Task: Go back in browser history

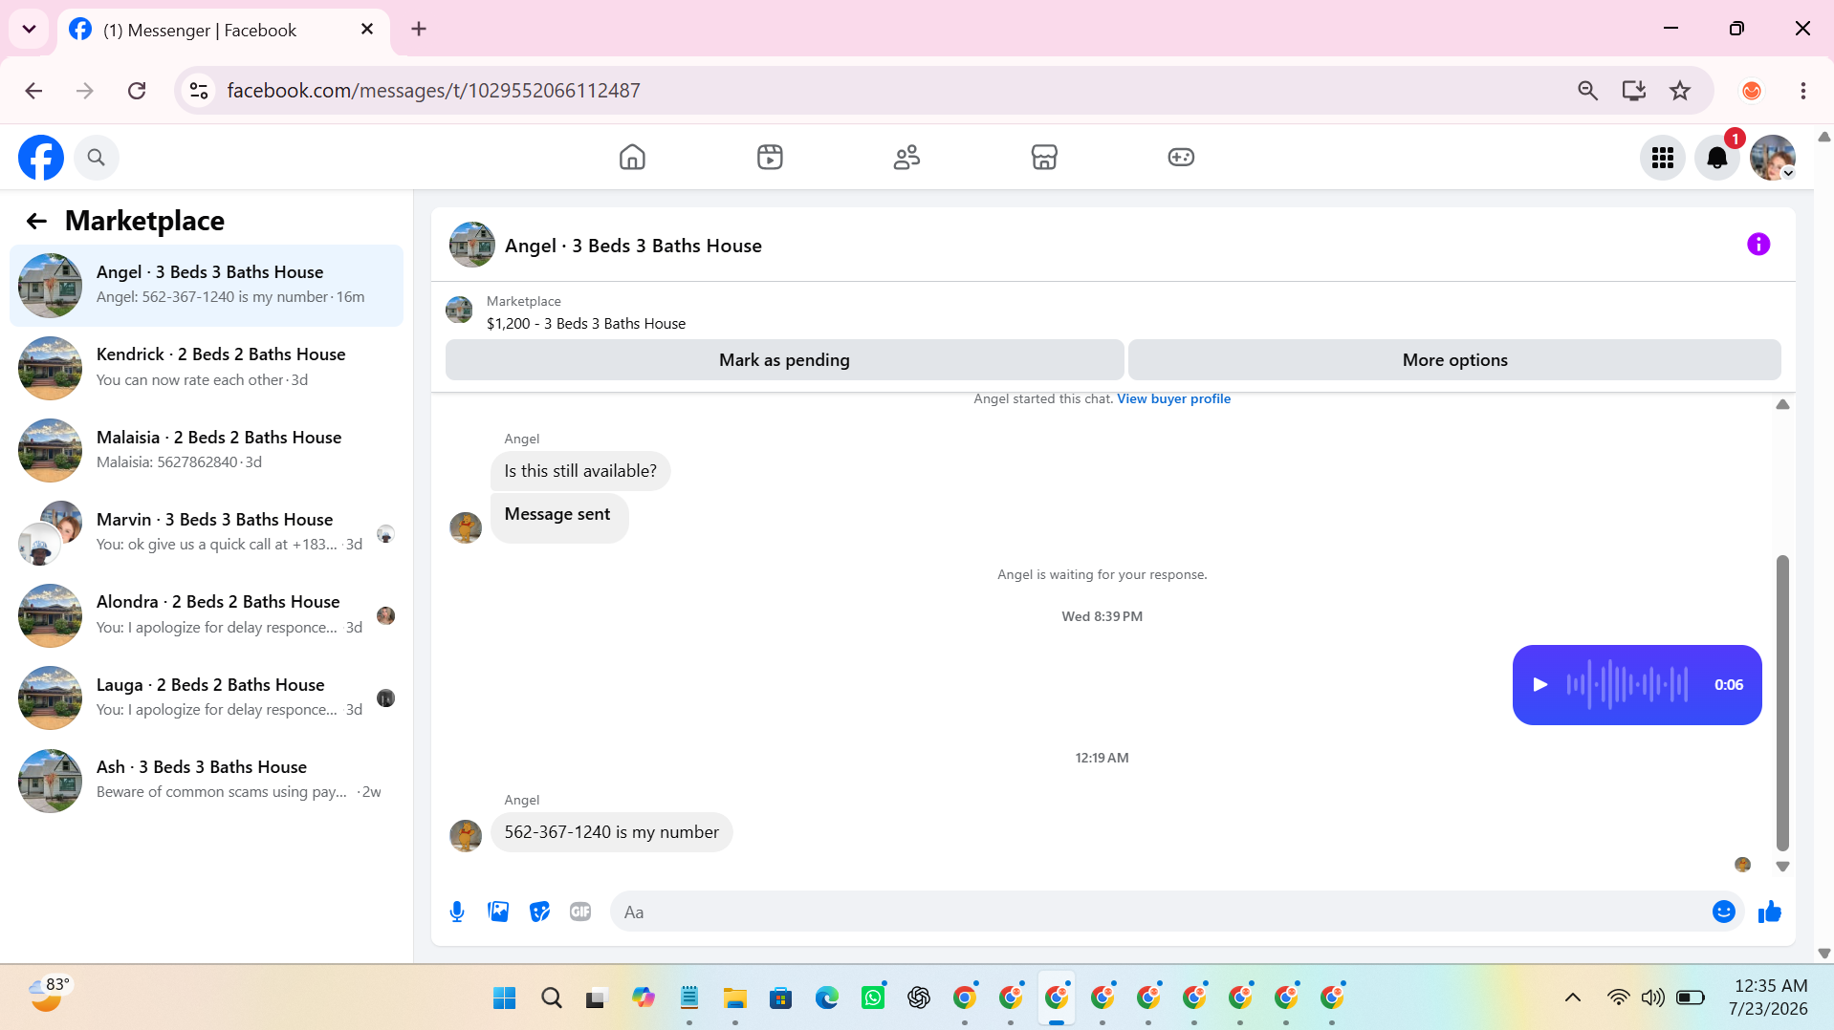Action: point(34,91)
